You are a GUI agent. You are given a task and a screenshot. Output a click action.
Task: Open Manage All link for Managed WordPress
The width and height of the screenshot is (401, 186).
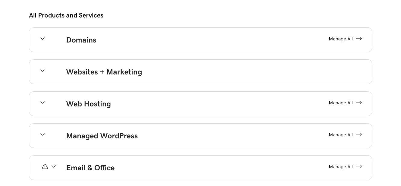pos(341,135)
